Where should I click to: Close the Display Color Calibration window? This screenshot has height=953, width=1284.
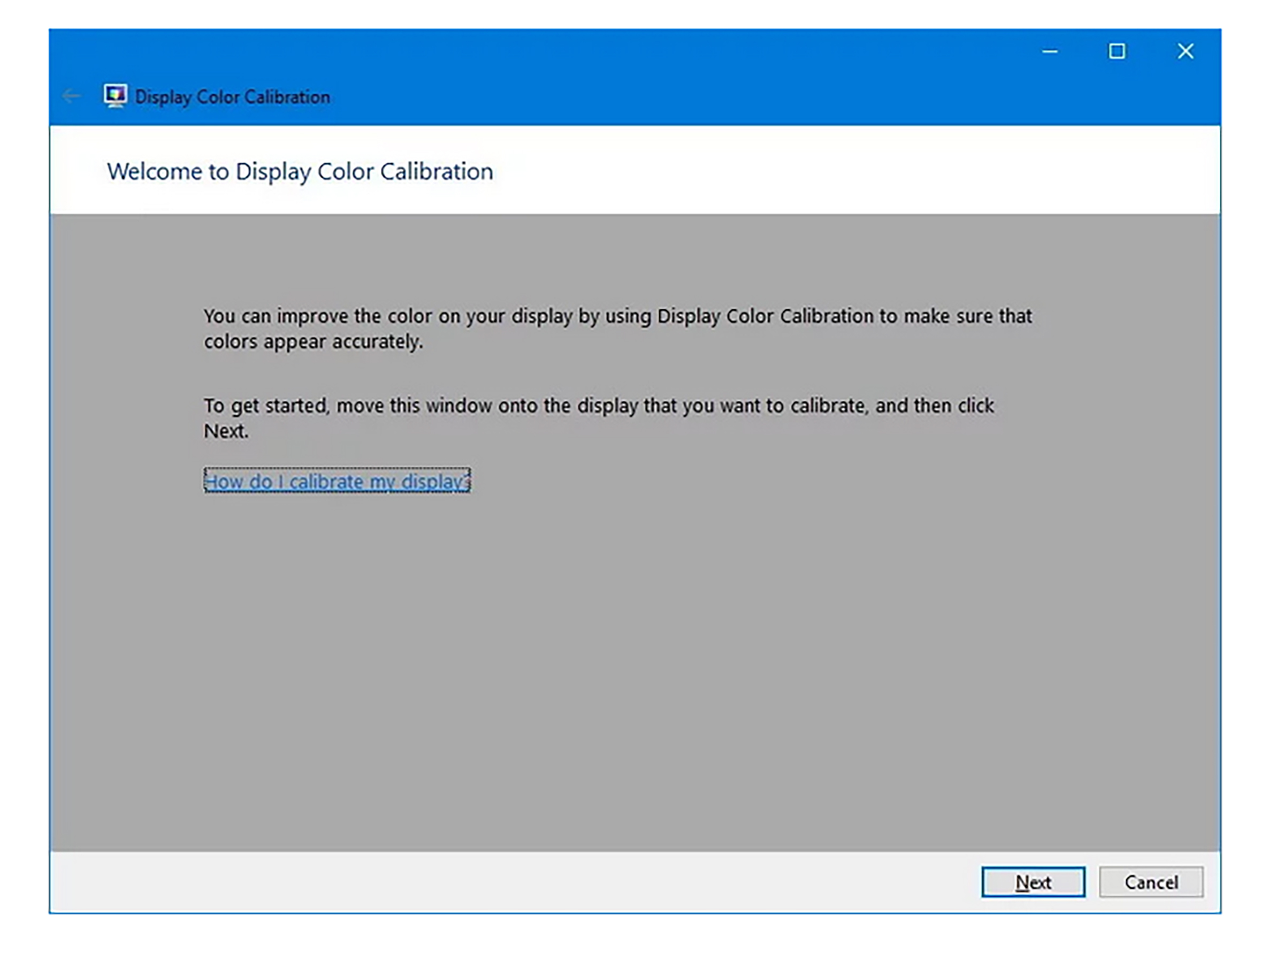click(x=1186, y=51)
